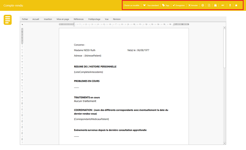Click Annuler to cancel changes

tap(193, 5)
